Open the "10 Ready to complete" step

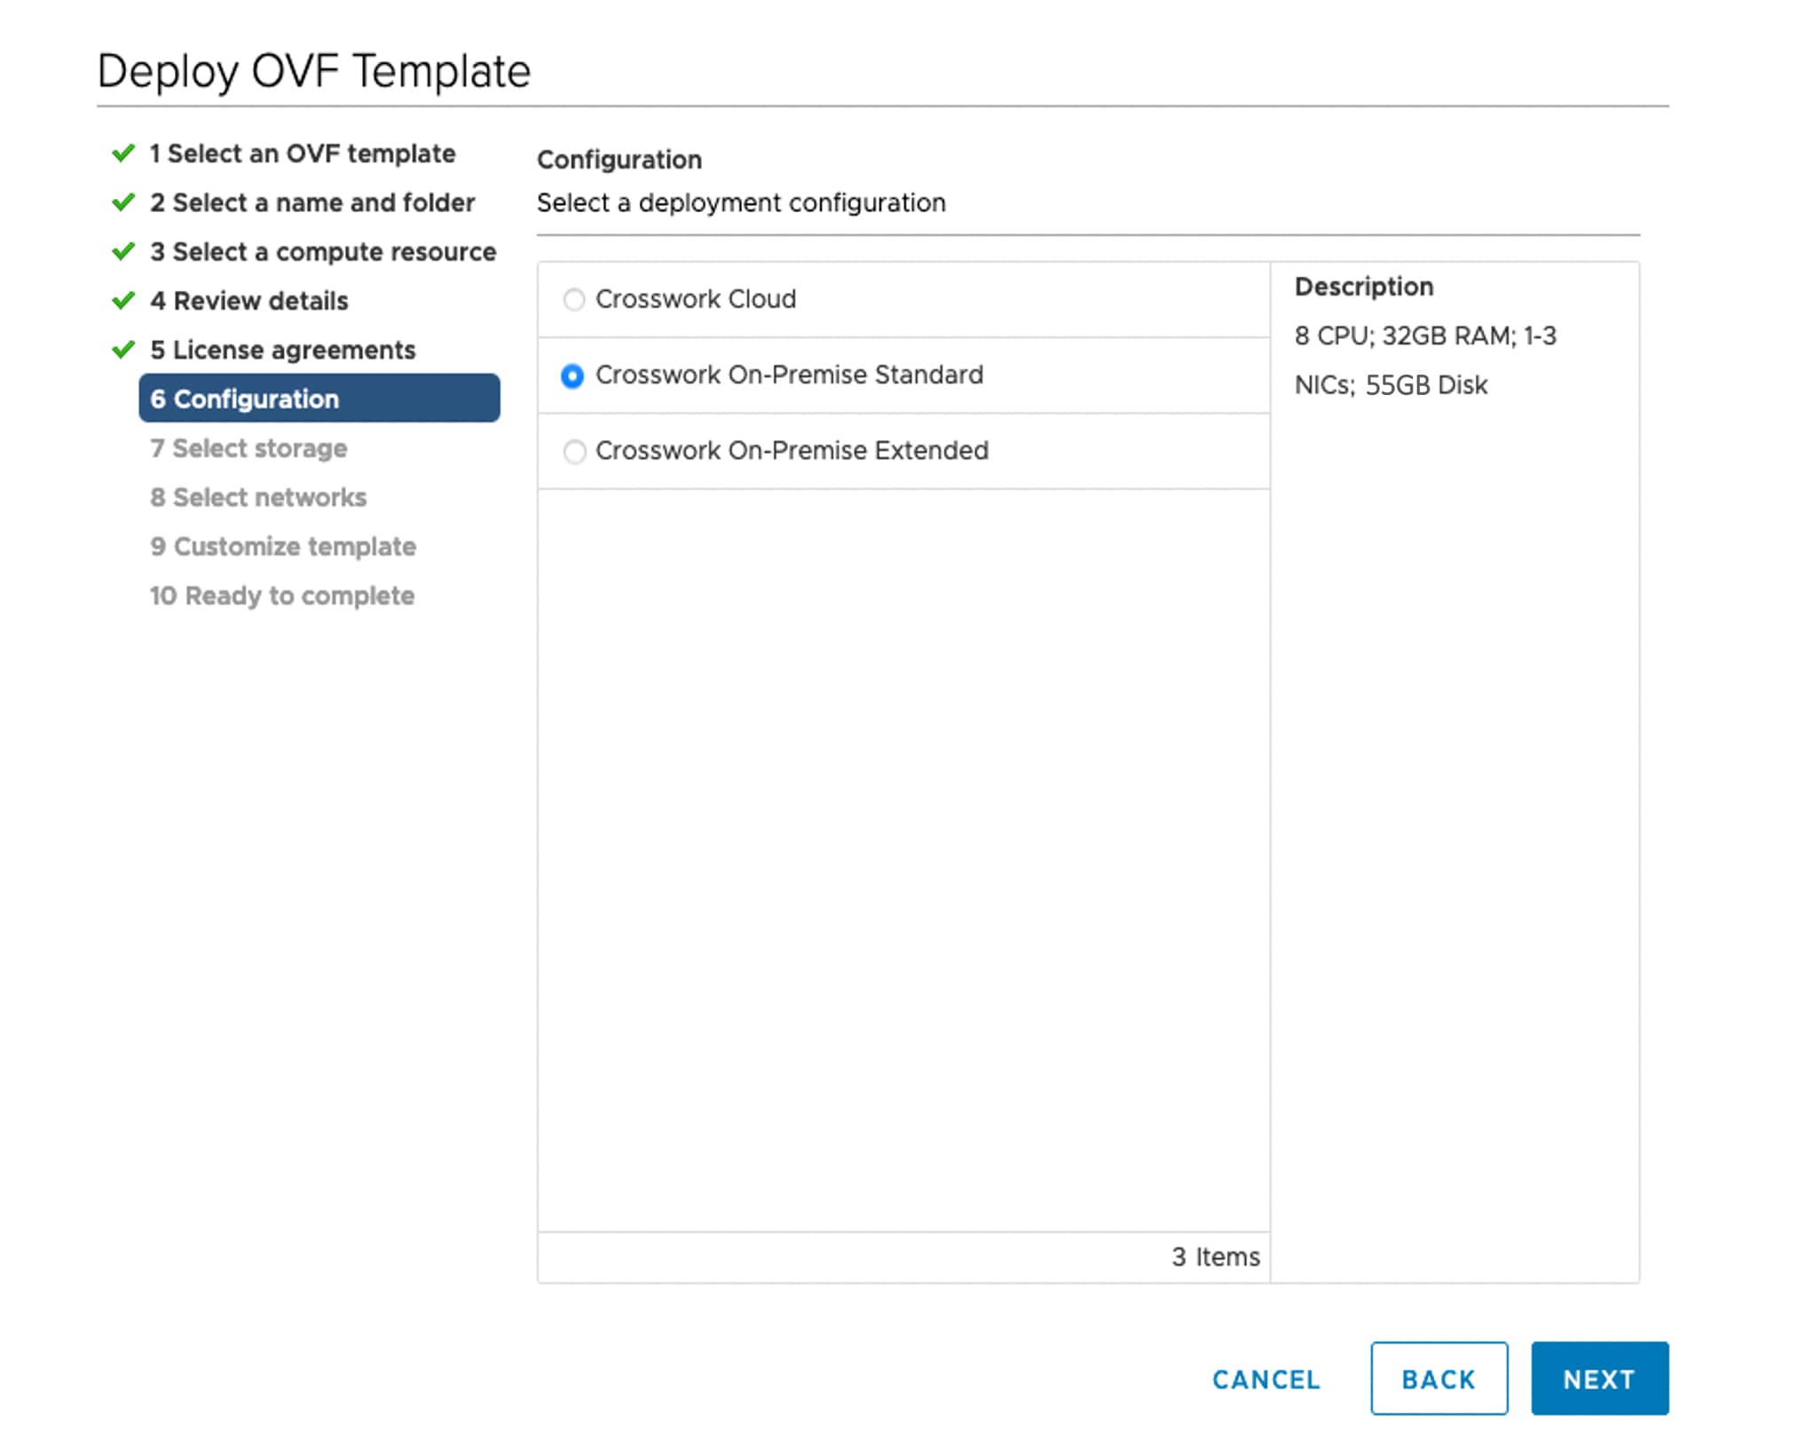click(x=281, y=596)
